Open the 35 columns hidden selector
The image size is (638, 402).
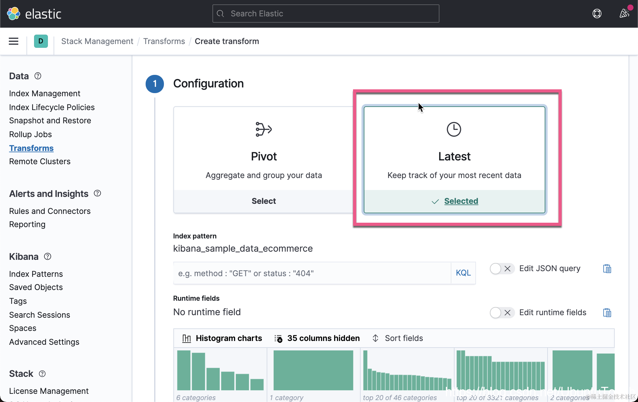point(317,338)
